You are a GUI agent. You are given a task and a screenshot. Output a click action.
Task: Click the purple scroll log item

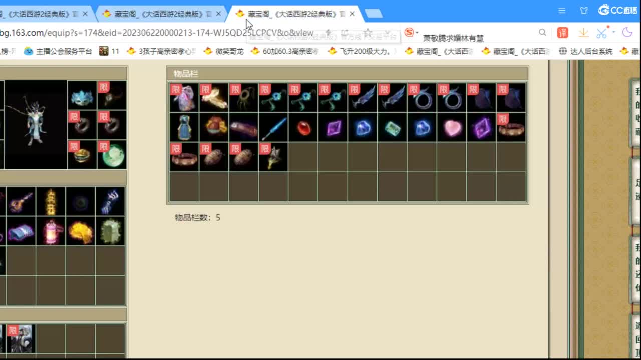tap(243, 127)
